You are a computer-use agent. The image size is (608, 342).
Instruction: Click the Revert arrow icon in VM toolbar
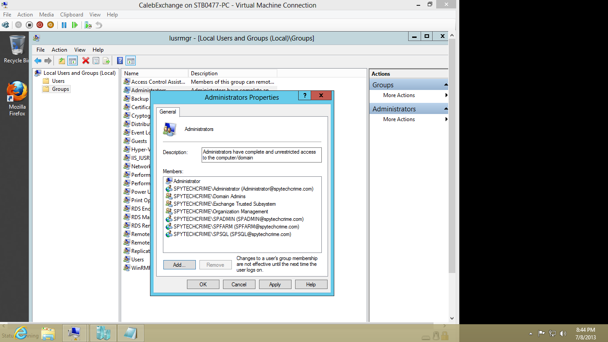(99, 25)
